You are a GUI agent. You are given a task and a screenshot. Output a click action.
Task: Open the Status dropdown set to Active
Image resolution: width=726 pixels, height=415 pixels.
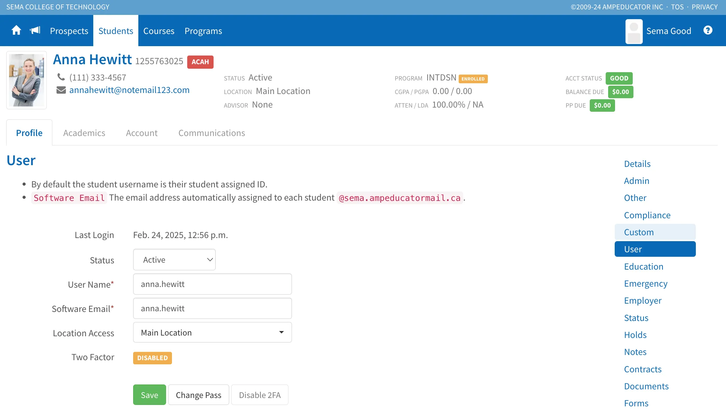[x=174, y=260]
